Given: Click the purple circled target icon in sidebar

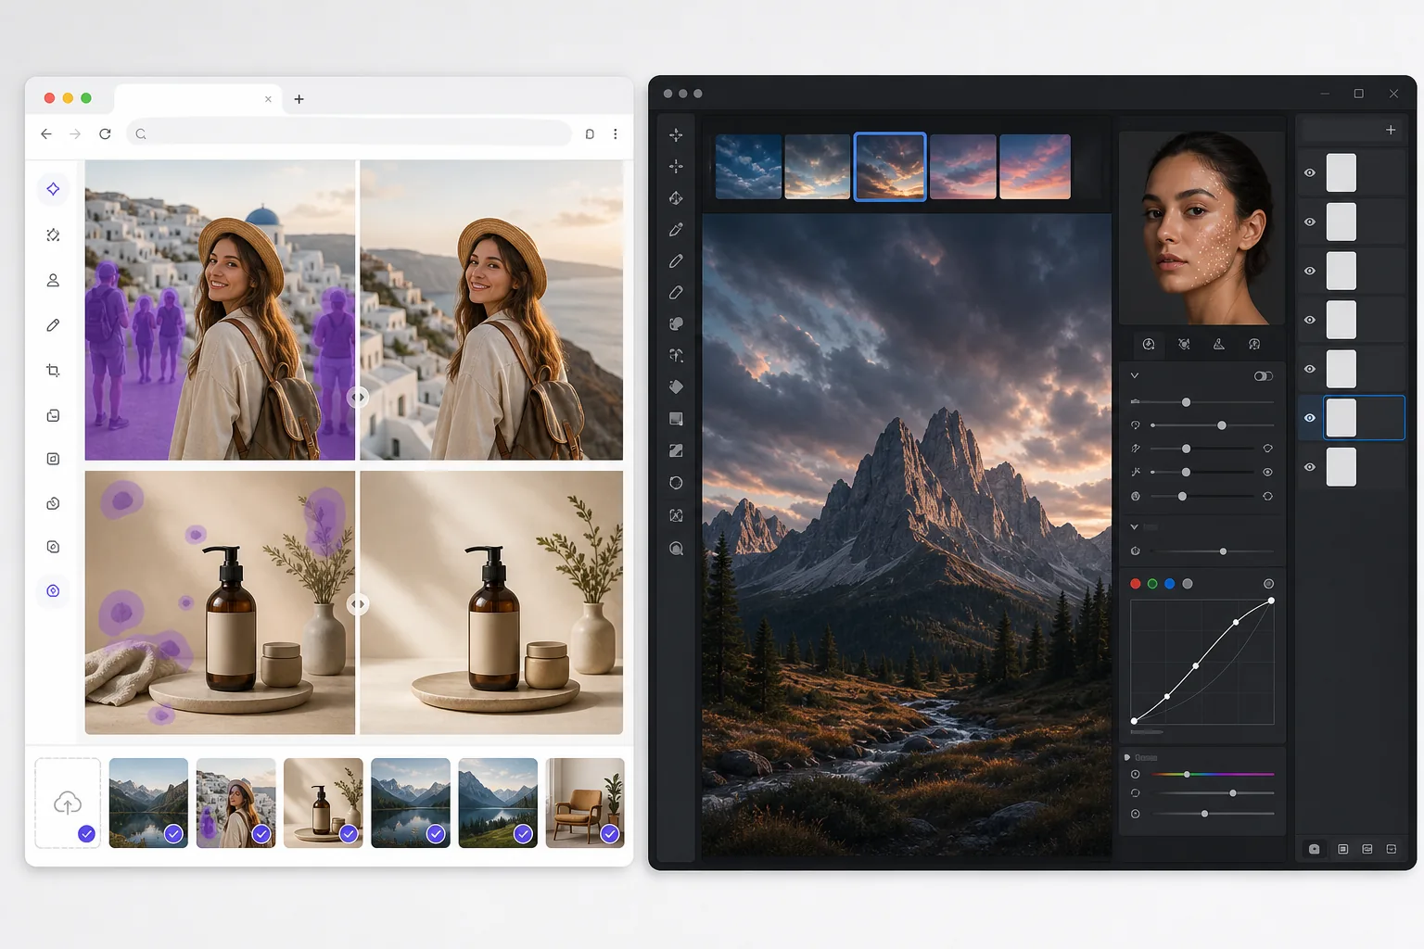Looking at the screenshot, I should (x=53, y=590).
